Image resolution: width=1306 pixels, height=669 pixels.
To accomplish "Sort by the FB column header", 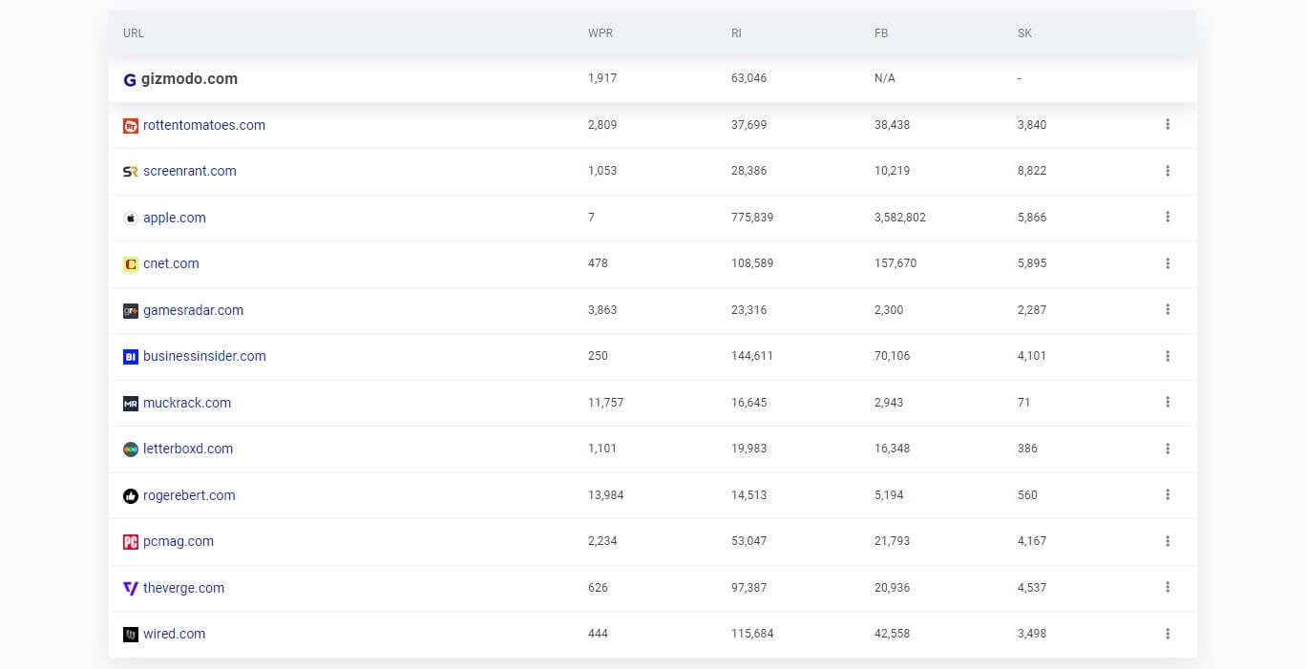I will (880, 33).
